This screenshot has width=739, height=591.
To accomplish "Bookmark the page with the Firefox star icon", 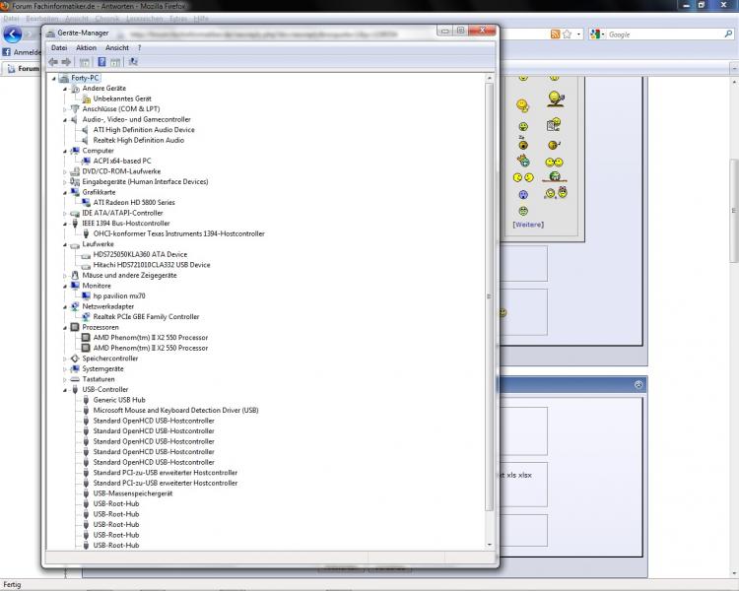I will [x=567, y=33].
